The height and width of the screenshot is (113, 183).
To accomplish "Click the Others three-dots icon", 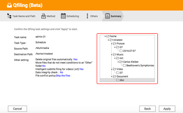I will coord(87,16).
